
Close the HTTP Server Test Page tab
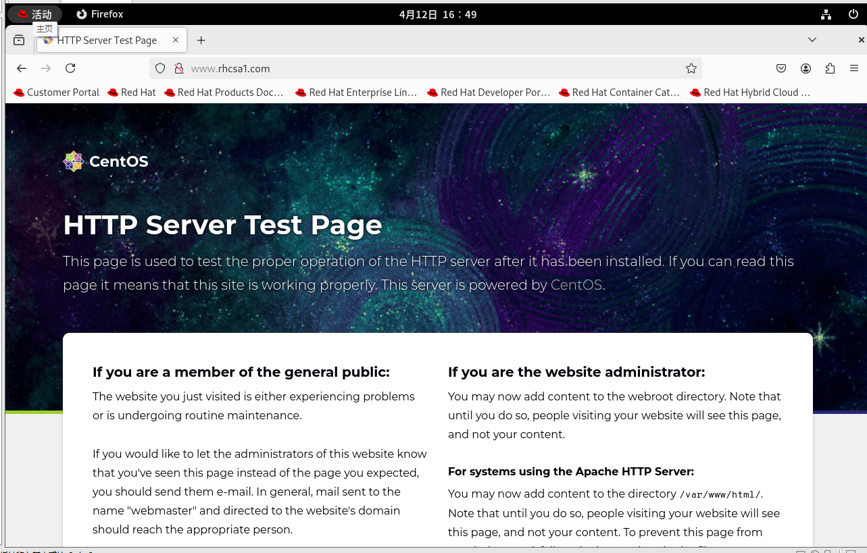click(x=176, y=40)
